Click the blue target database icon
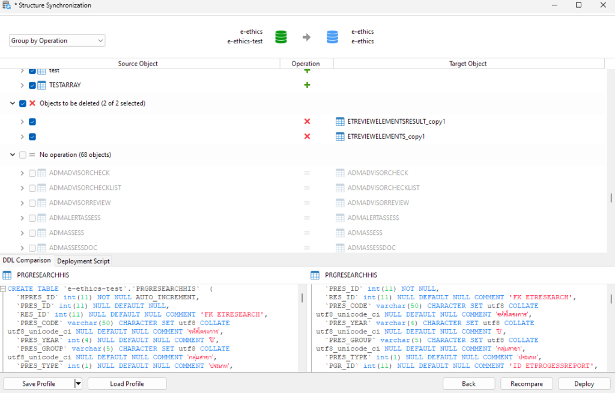The image size is (615, 393). coord(332,37)
